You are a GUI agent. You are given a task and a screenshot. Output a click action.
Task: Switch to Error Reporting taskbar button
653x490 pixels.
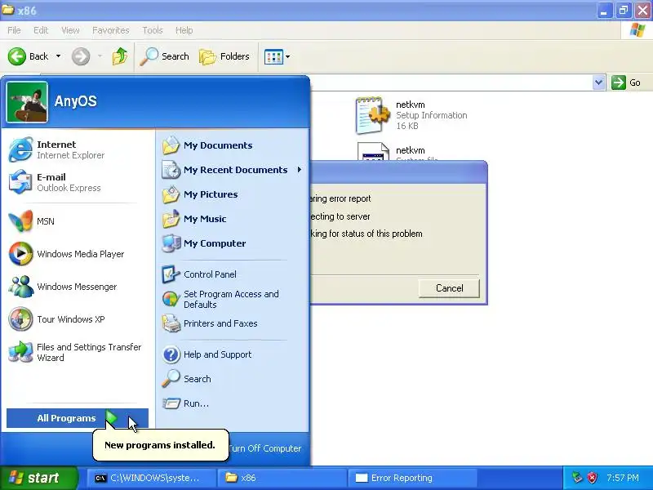413,478
